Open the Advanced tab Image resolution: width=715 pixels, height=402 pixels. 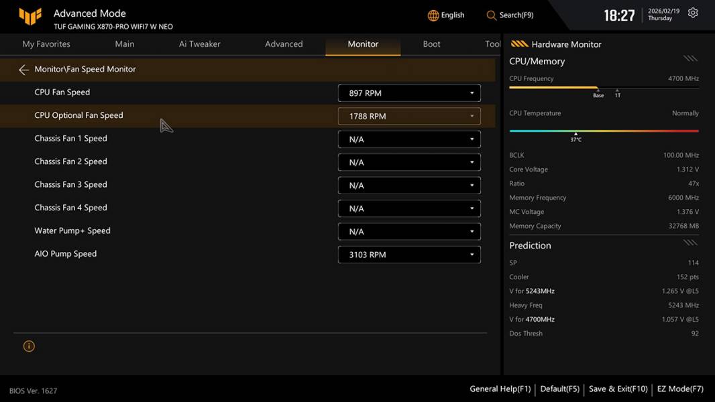click(284, 44)
